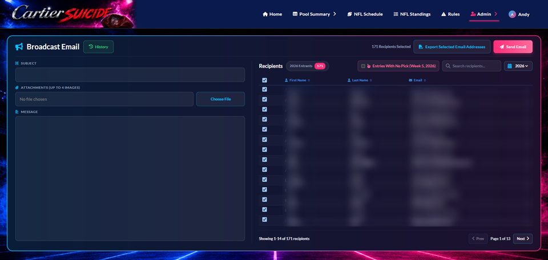Image resolution: width=548 pixels, height=260 pixels.
Task: Uncheck the last recipient row checkbox on page
Action: (x=264, y=220)
